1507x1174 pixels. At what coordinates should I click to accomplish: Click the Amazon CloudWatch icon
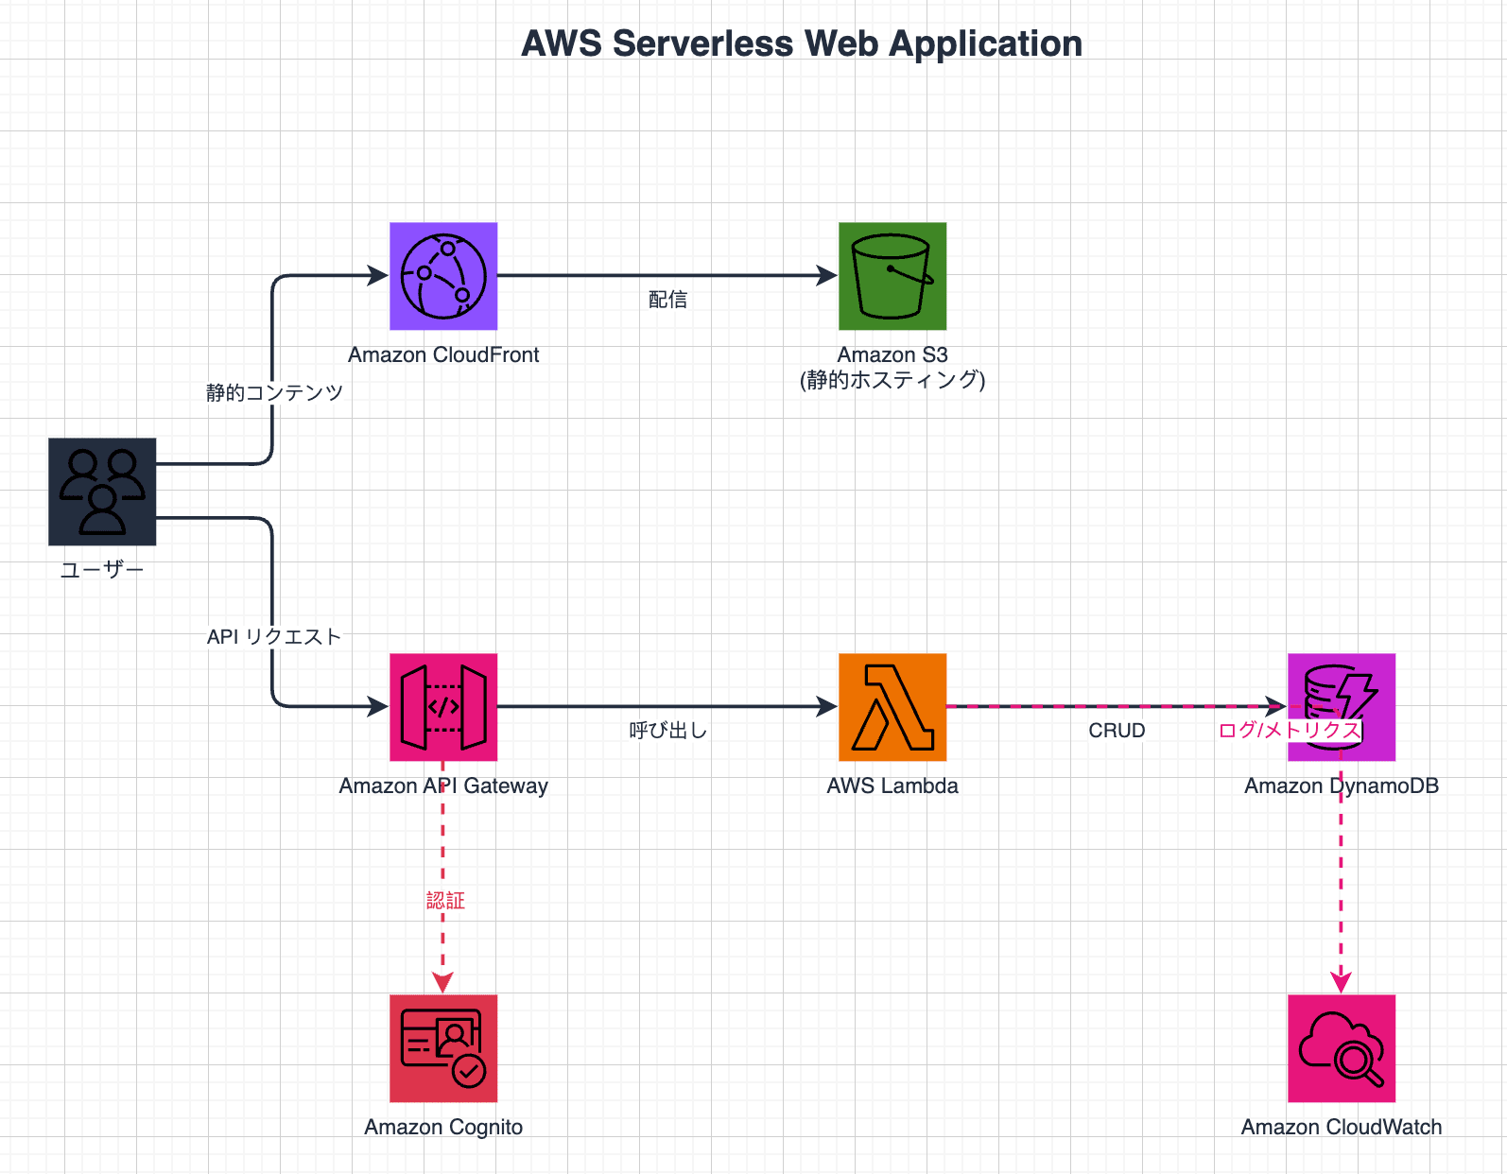pyautogui.click(x=1342, y=1048)
